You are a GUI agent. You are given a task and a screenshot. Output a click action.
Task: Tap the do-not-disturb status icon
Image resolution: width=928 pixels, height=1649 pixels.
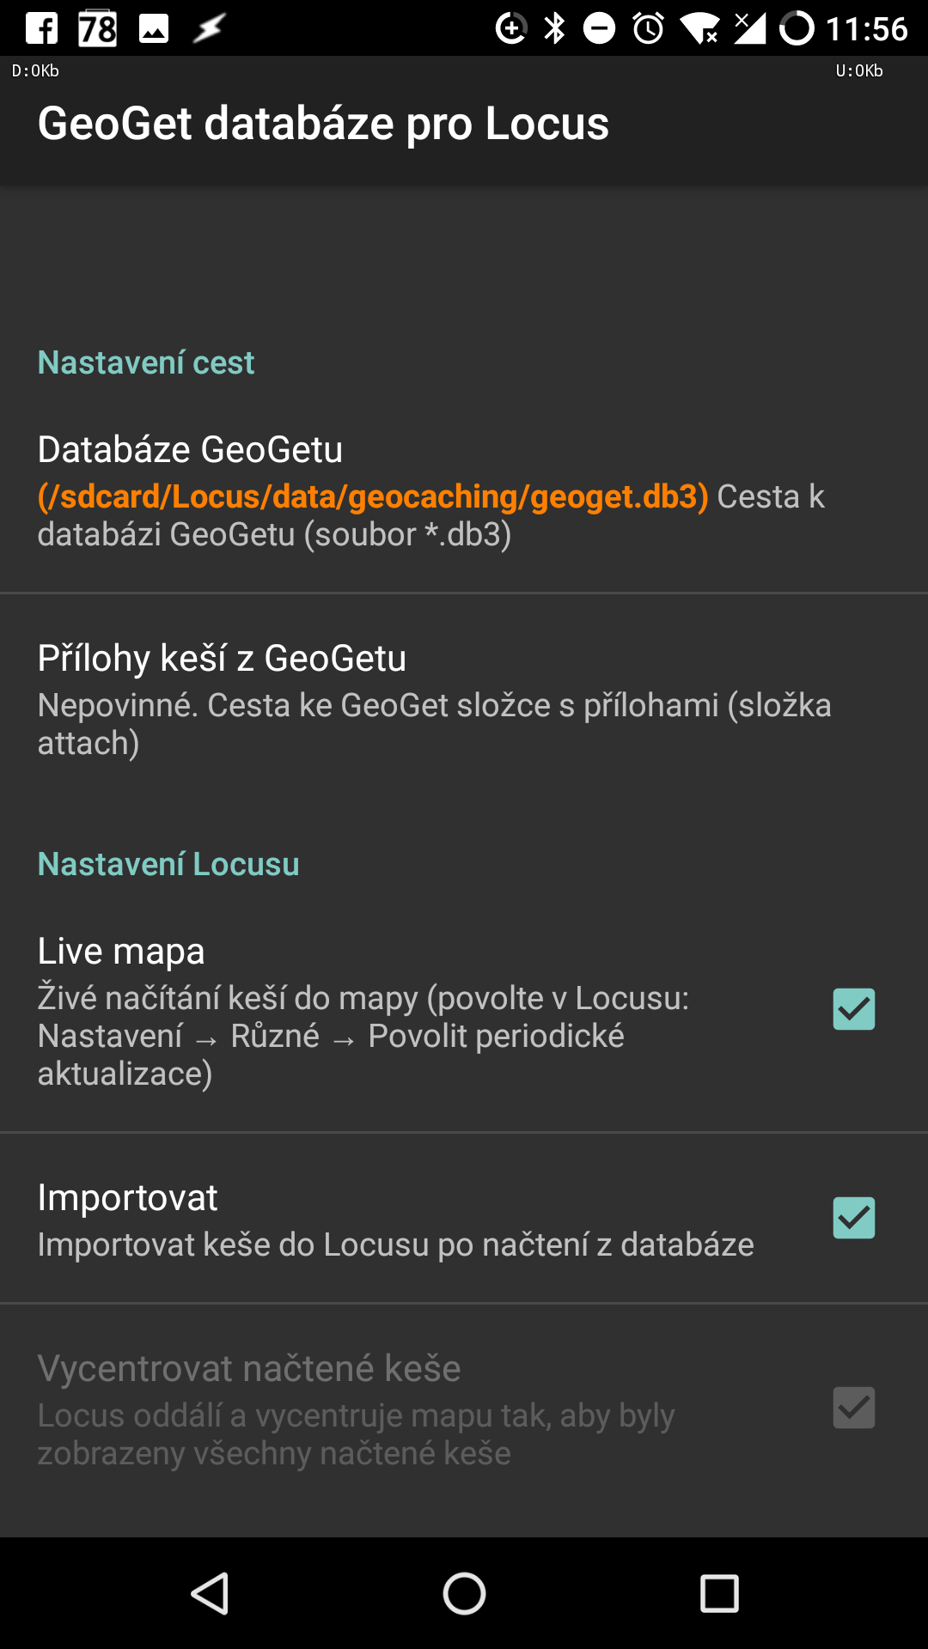click(x=599, y=28)
